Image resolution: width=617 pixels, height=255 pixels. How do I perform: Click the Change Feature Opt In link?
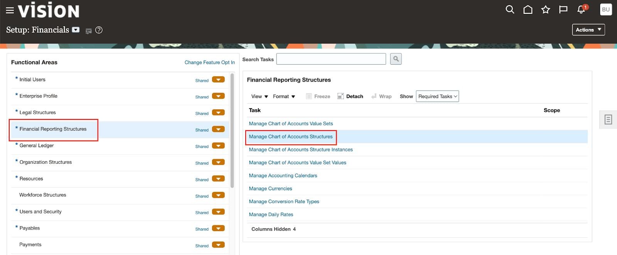pyautogui.click(x=209, y=62)
